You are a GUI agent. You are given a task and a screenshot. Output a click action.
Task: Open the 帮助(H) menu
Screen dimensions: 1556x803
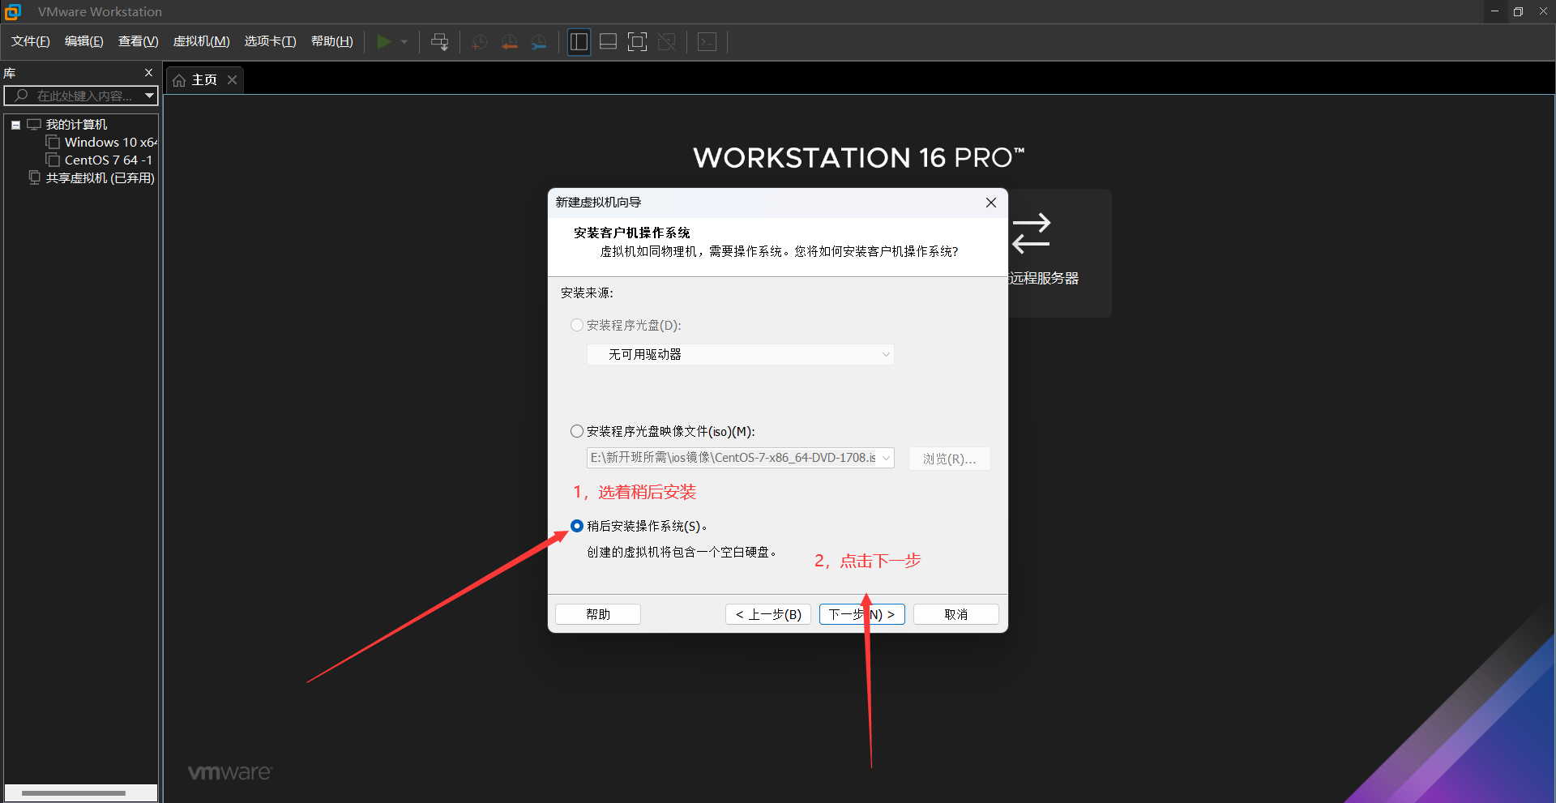(x=332, y=41)
